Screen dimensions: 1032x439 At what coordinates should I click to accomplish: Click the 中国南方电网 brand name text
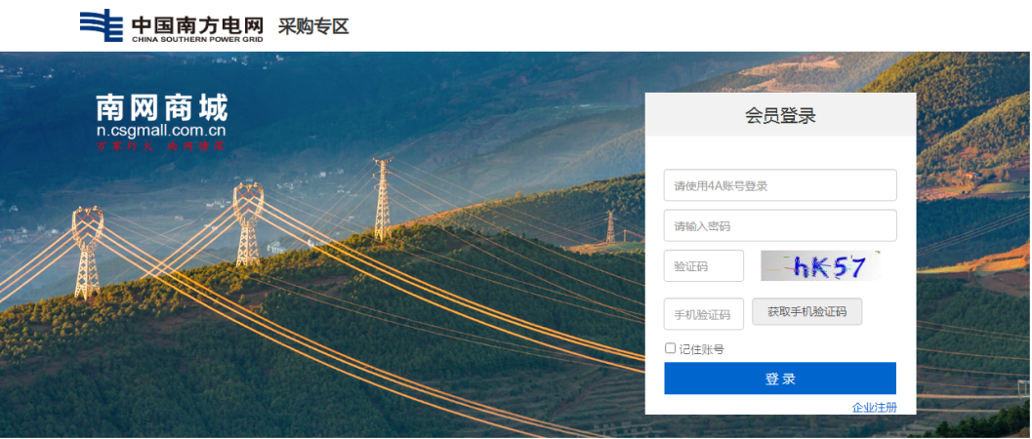coord(197,24)
